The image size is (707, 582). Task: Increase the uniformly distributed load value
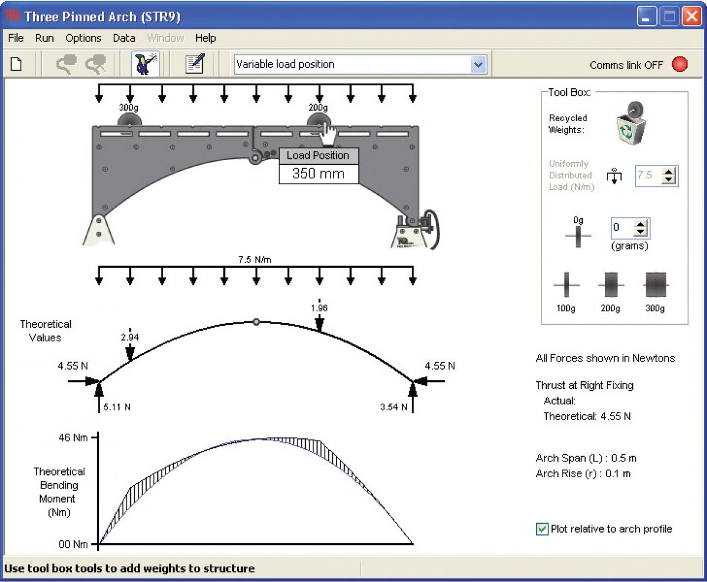669,171
